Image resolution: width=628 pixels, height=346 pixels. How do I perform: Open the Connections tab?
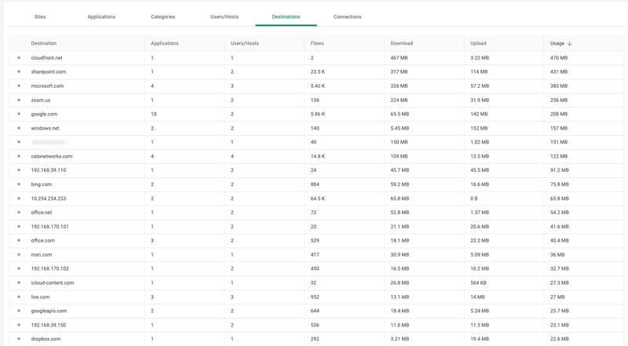tap(347, 16)
